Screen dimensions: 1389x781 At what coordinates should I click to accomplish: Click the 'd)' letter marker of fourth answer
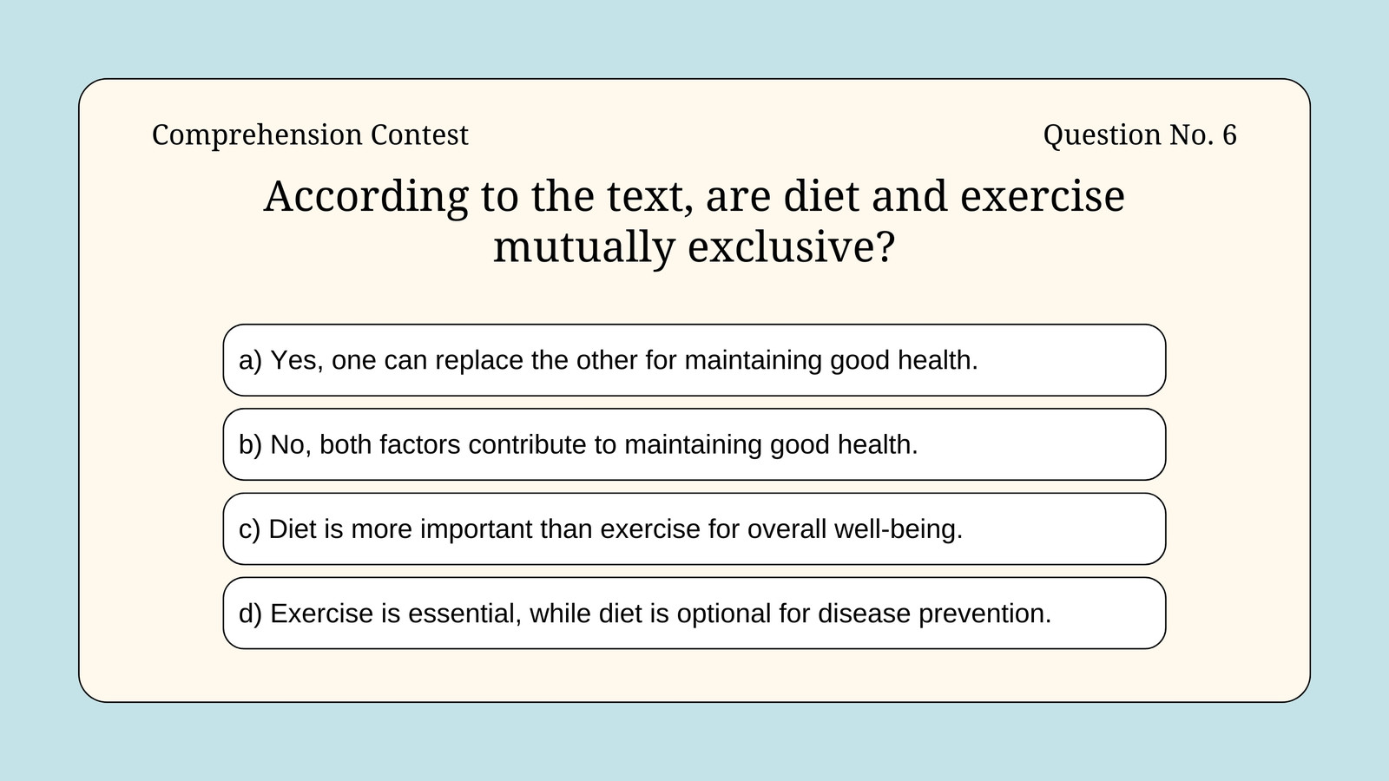click(x=250, y=614)
